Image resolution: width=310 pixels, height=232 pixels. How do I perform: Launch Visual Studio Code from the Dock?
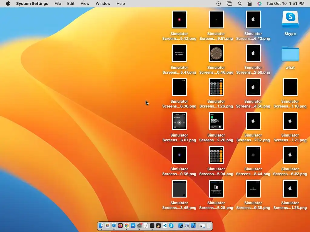165,225
